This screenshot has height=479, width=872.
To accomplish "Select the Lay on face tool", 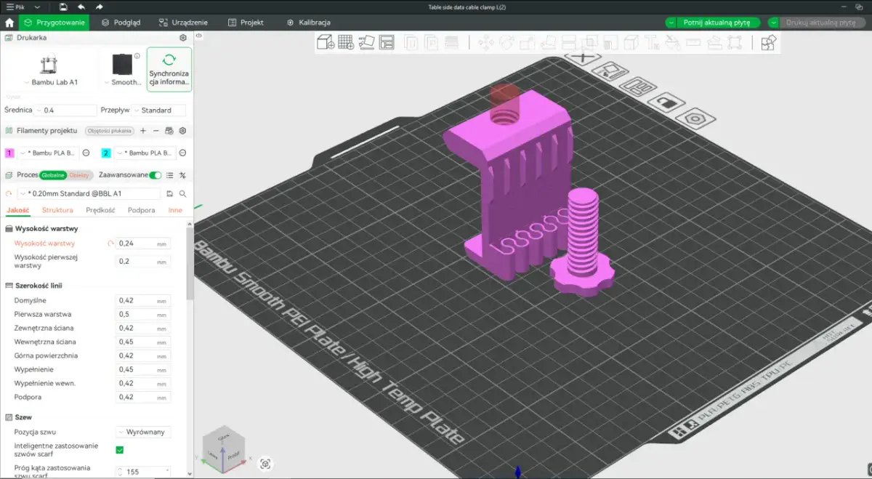I will [546, 41].
